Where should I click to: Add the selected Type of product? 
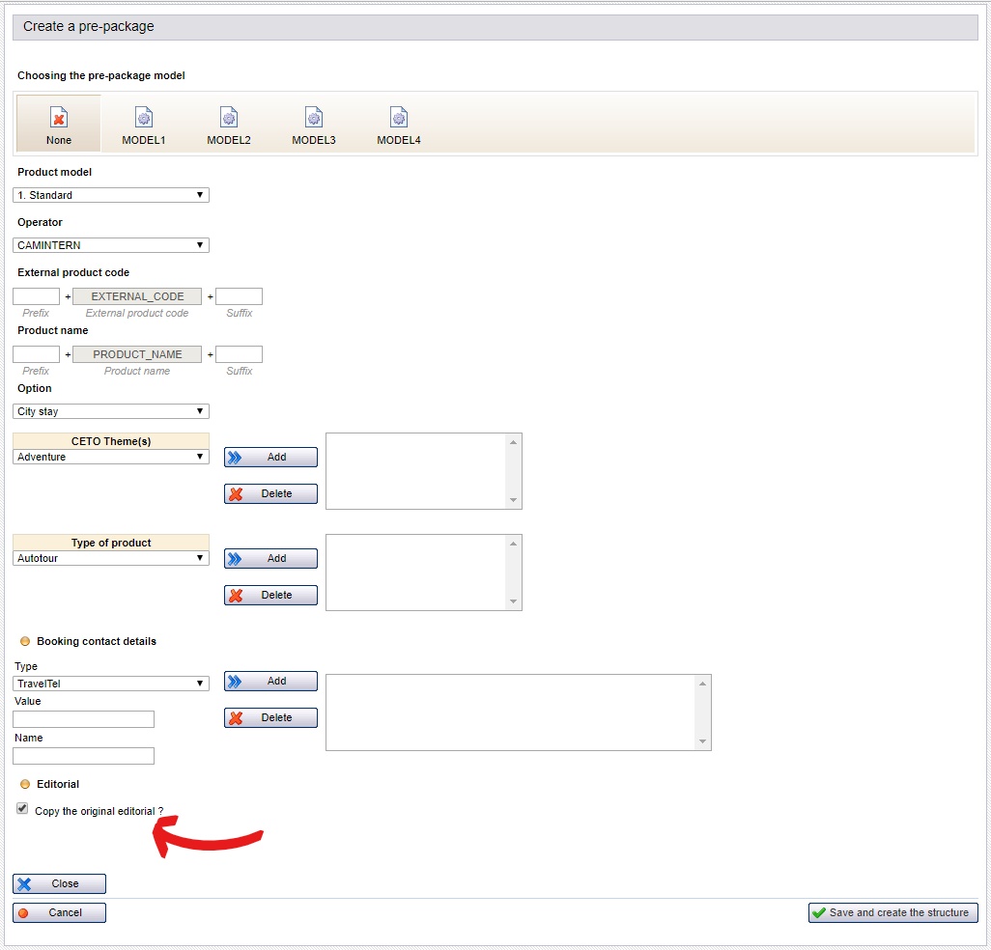[270, 559]
